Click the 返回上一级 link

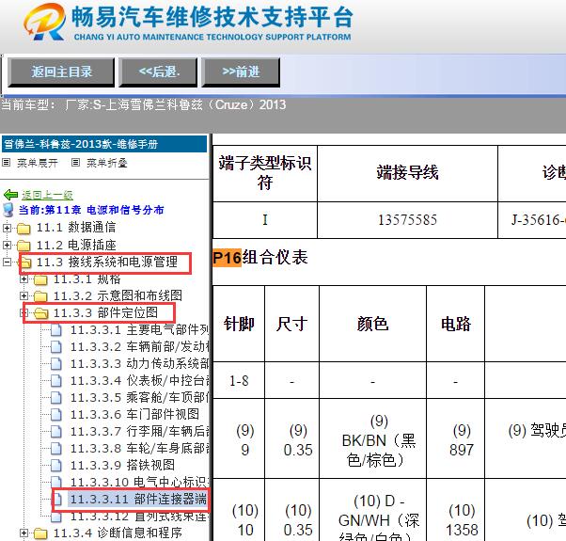pos(47,195)
